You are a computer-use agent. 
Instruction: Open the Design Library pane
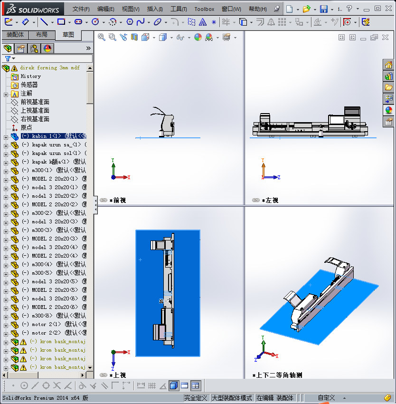[x=388, y=76]
